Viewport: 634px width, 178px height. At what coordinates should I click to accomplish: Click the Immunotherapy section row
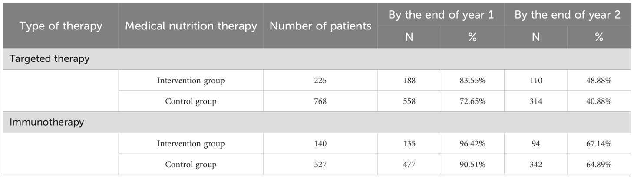coord(317,122)
